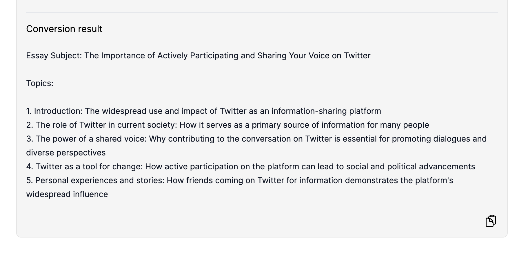Click the horizontal divider above Conversion result

(262, 12)
